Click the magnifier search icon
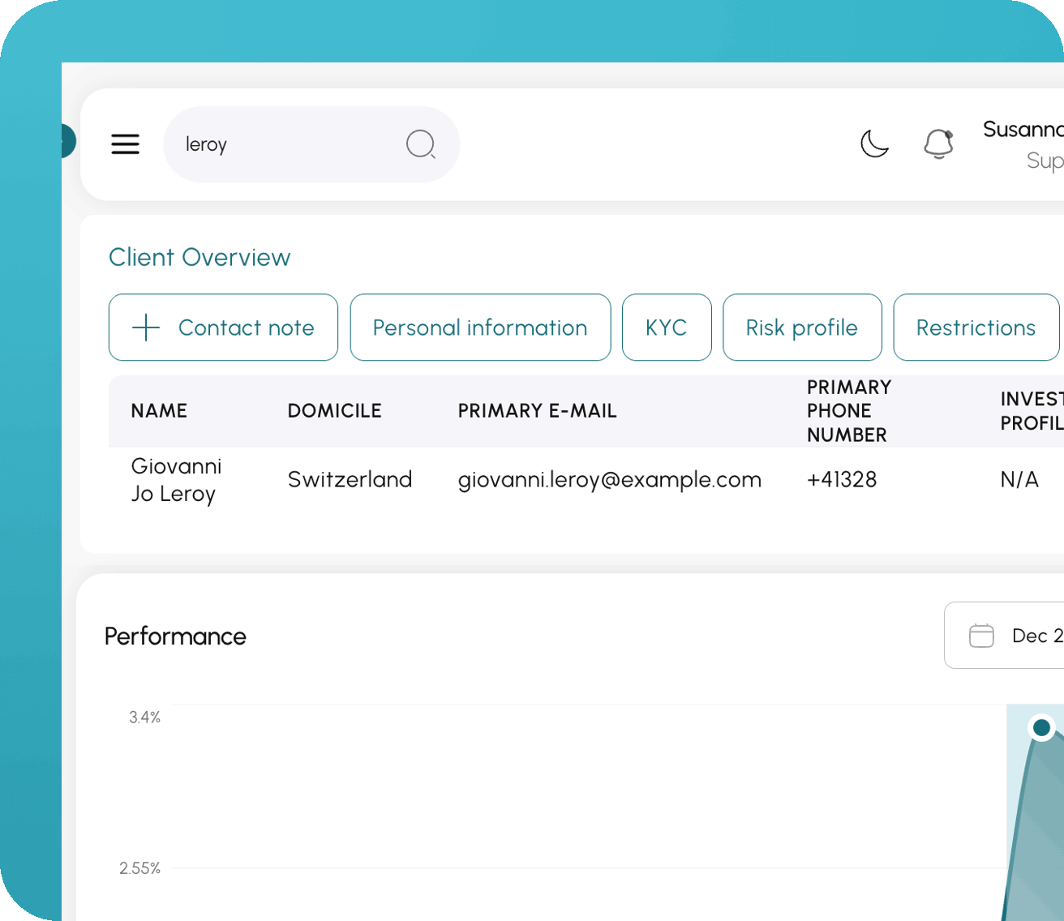1064x921 pixels. (420, 144)
